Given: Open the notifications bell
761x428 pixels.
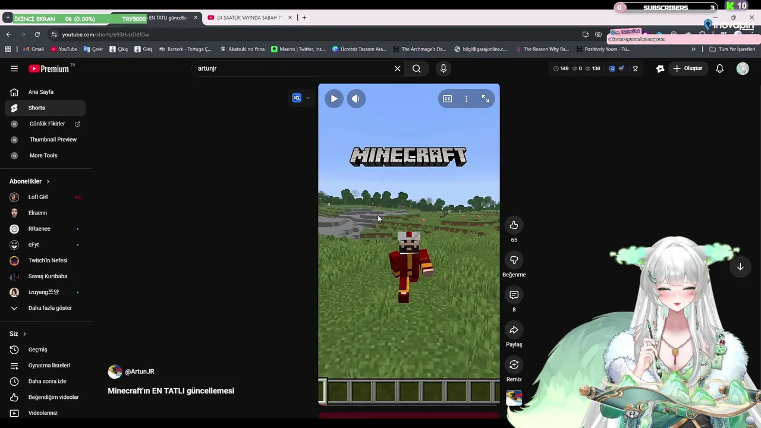Looking at the screenshot, I should pyautogui.click(x=719, y=68).
